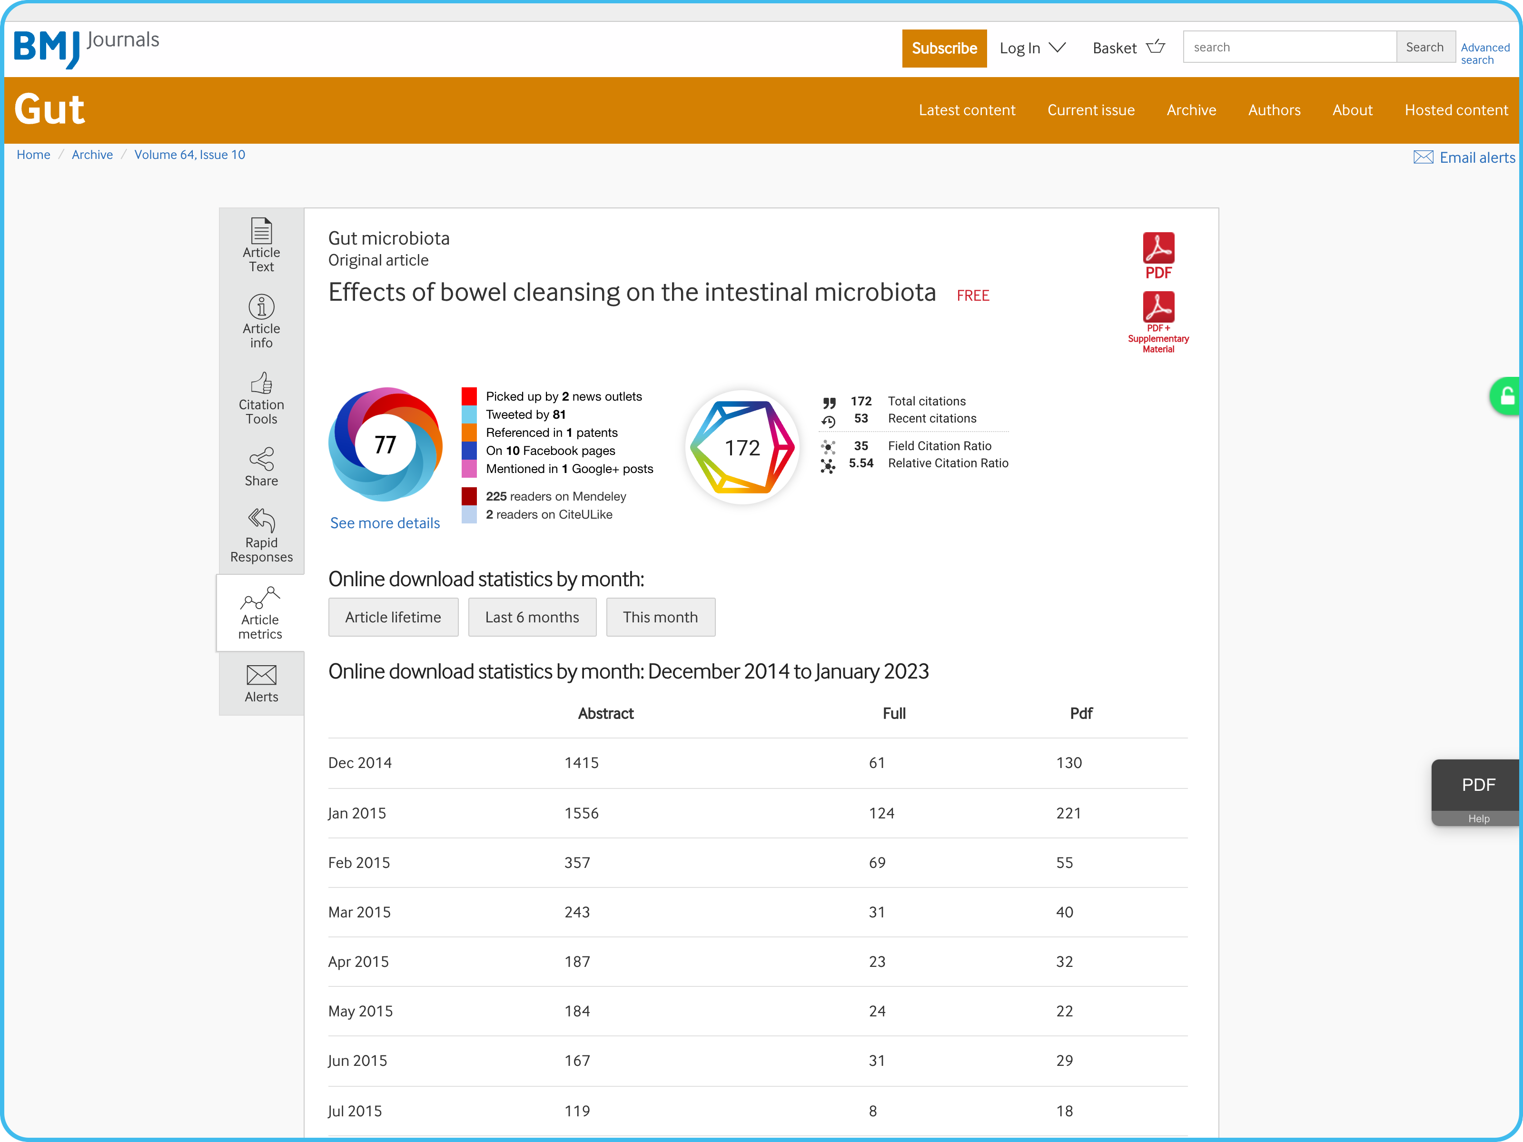The width and height of the screenshot is (1523, 1142).
Task: Click the green open-access lock icon
Action: (x=1506, y=396)
